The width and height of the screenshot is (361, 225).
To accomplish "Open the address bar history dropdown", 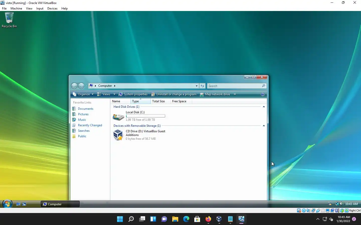I will pos(197,86).
